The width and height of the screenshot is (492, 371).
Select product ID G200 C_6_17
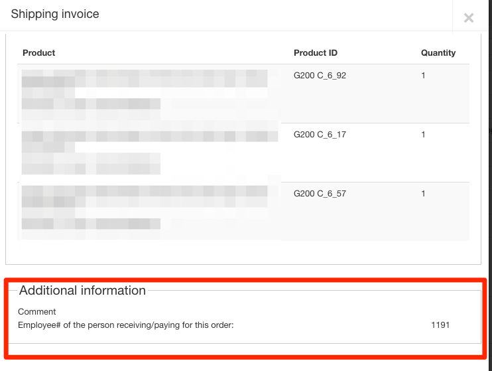(x=320, y=135)
